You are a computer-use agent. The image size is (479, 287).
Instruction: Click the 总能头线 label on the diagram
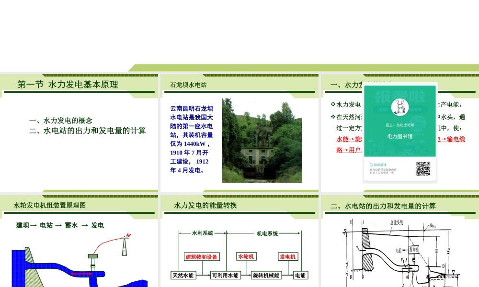point(398,222)
